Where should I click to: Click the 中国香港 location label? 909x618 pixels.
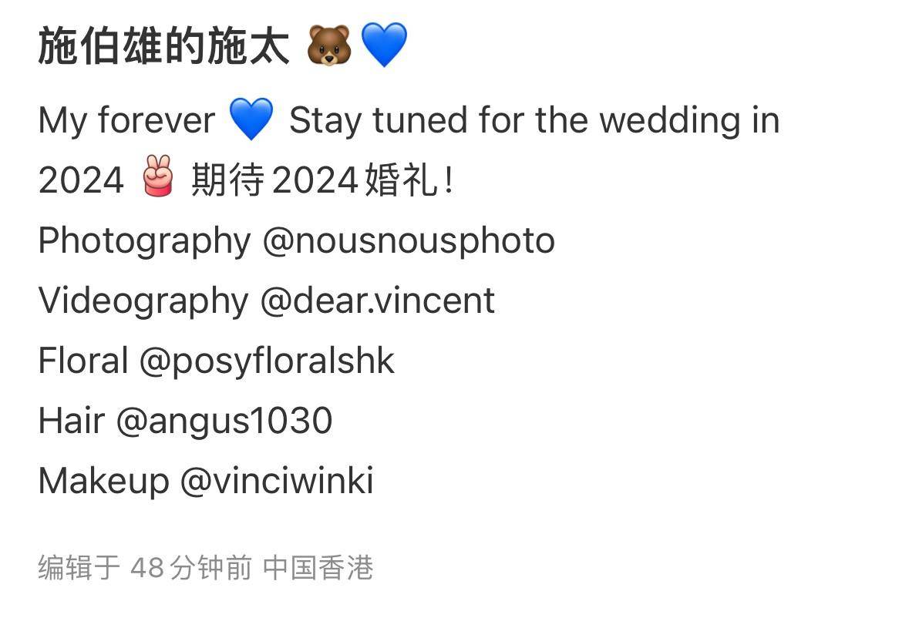[318, 567]
